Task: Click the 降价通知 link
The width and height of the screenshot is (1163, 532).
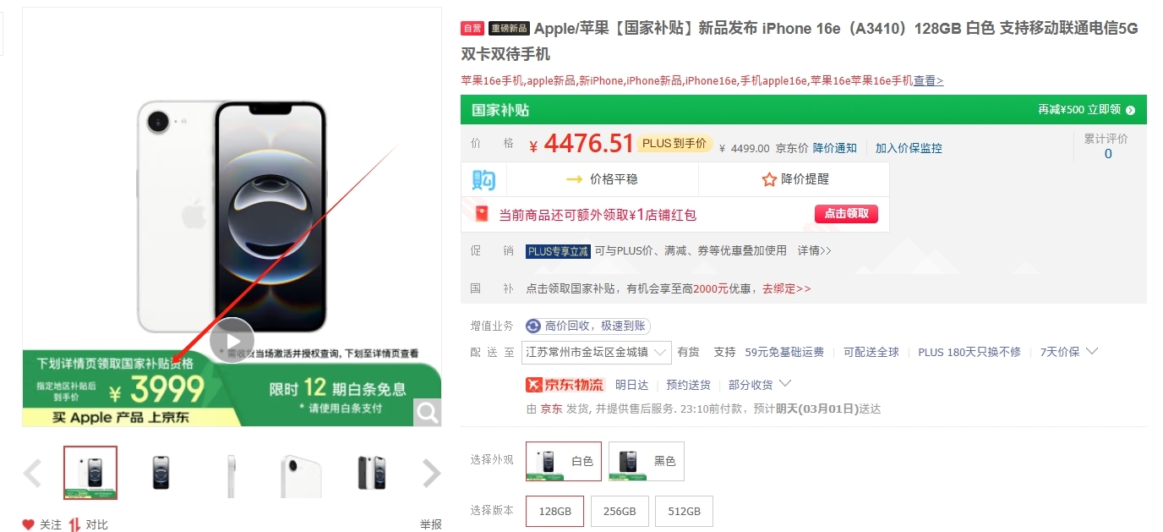Action: tap(835, 148)
